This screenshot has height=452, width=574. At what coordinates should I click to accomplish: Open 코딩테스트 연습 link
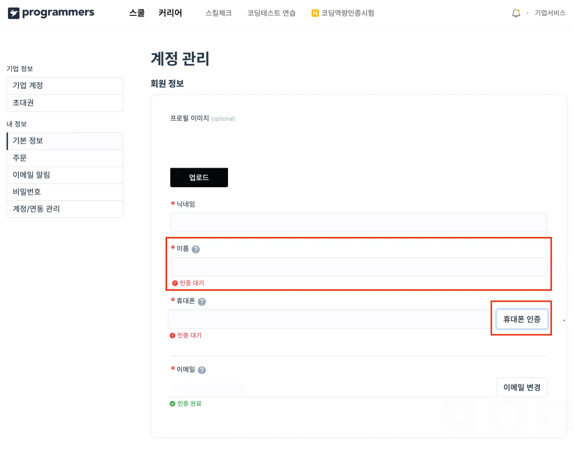[x=271, y=13]
